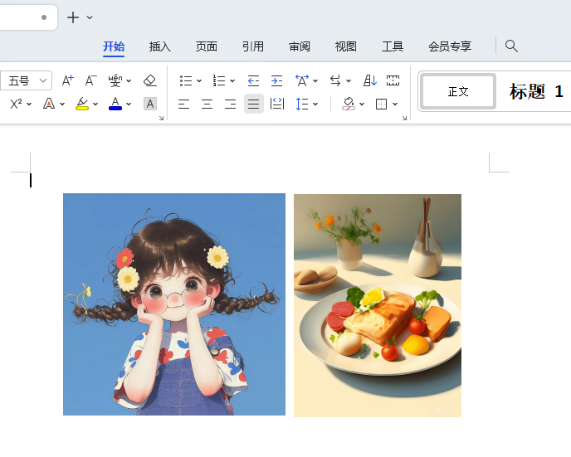Expand the new tab dropdown arrow
This screenshot has height=457, width=571.
[90, 17]
